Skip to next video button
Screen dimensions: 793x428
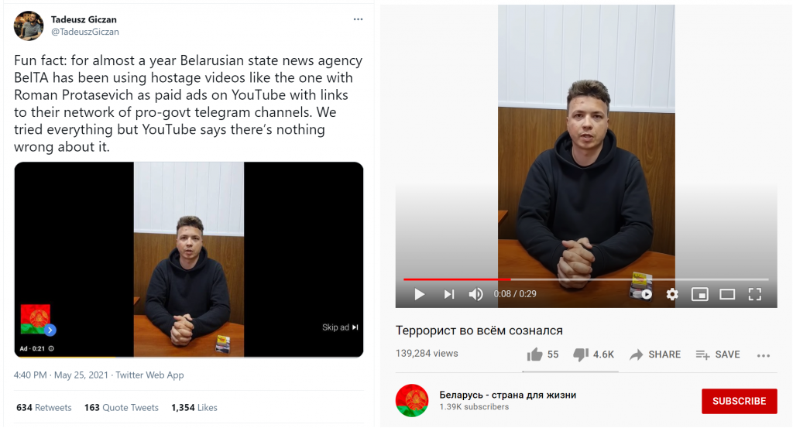(x=448, y=294)
